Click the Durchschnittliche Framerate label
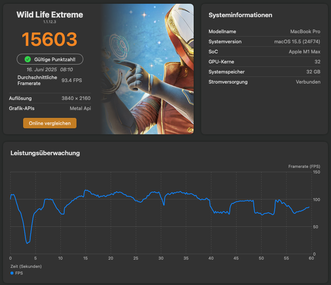 (37, 80)
